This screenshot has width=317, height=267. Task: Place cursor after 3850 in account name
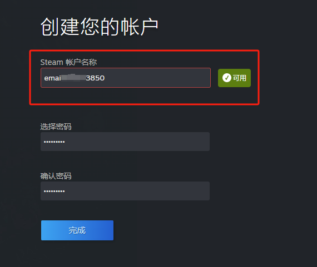(105, 78)
